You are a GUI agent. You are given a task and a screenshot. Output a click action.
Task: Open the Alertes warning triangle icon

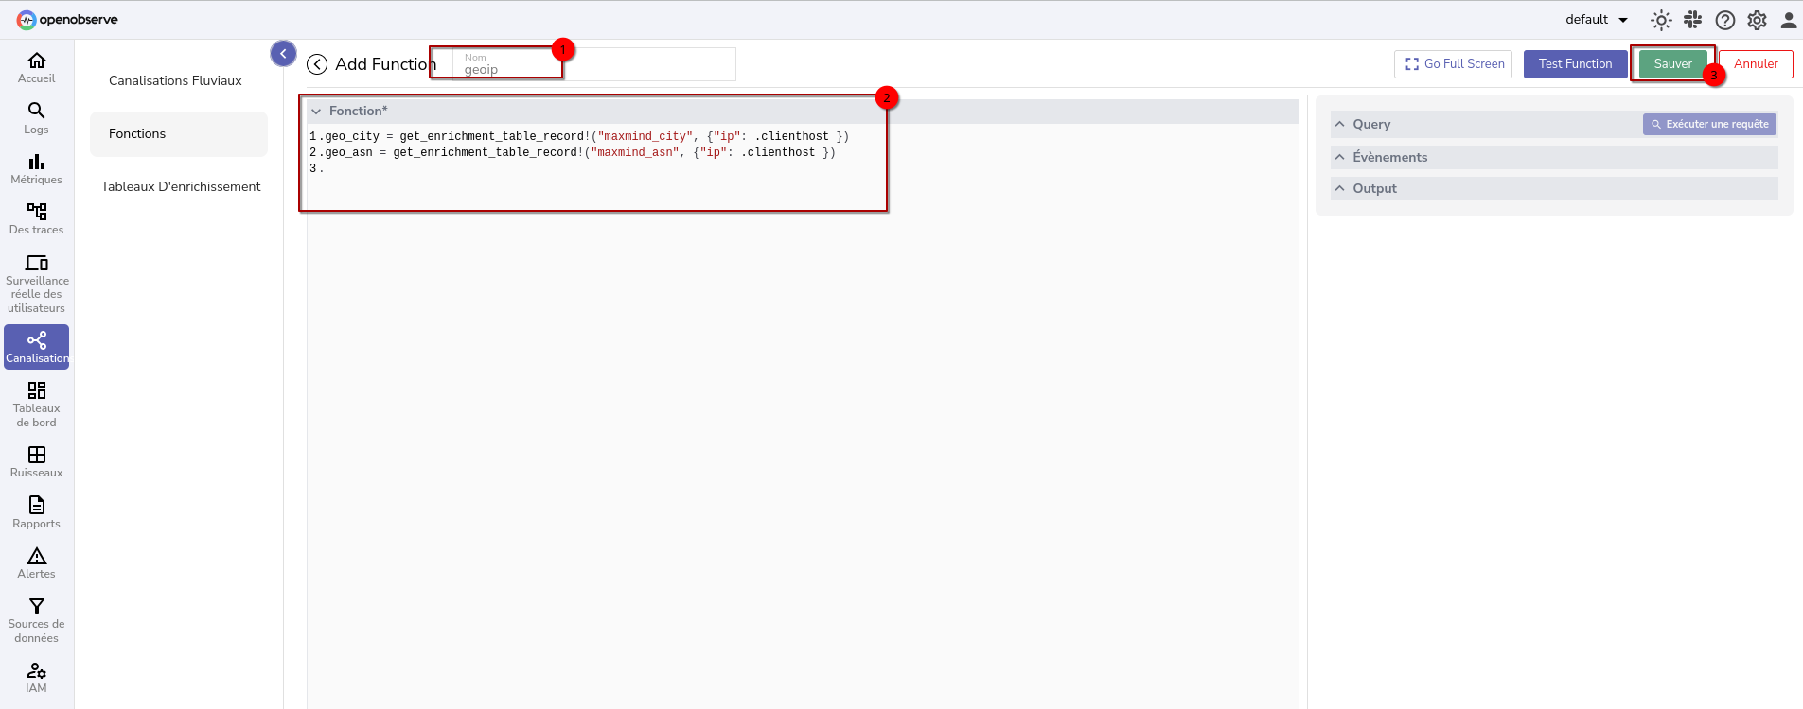click(36, 556)
